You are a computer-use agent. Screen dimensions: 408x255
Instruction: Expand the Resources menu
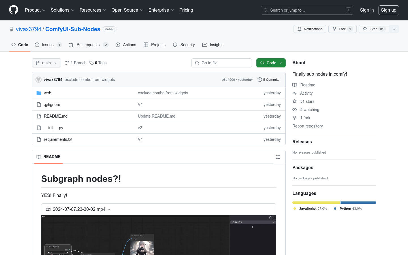93,10
